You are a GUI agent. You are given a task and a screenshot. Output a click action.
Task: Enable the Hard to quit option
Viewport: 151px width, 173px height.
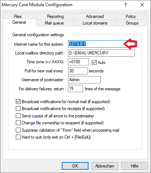[x=18, y=137]
